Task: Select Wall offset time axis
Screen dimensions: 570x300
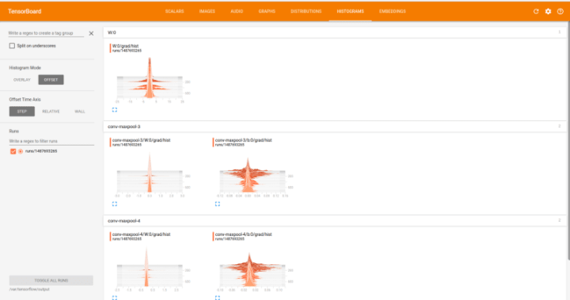Action: [80, 112]
